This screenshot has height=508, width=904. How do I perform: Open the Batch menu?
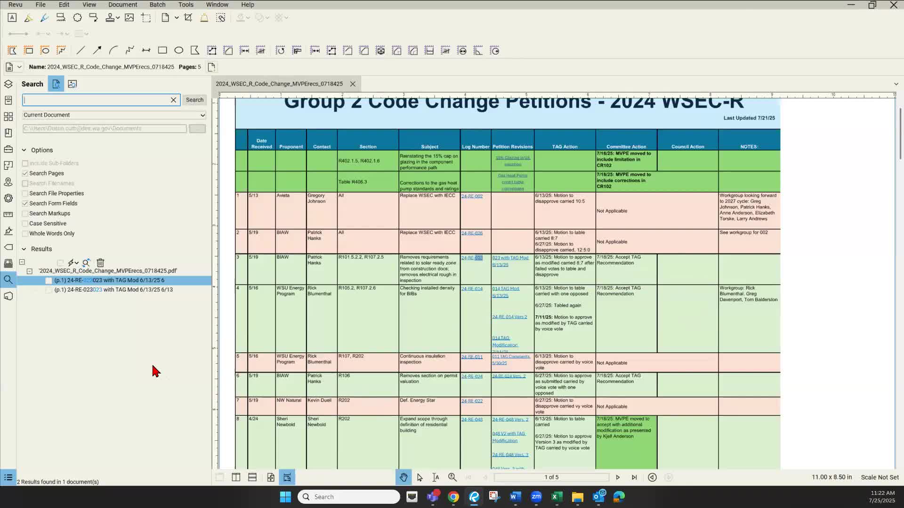157,5
